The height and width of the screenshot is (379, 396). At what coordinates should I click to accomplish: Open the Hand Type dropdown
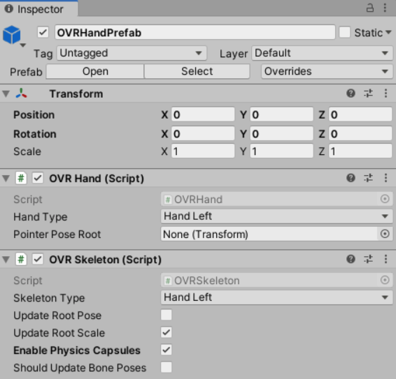pyautogui.click(x=276, y=216)
